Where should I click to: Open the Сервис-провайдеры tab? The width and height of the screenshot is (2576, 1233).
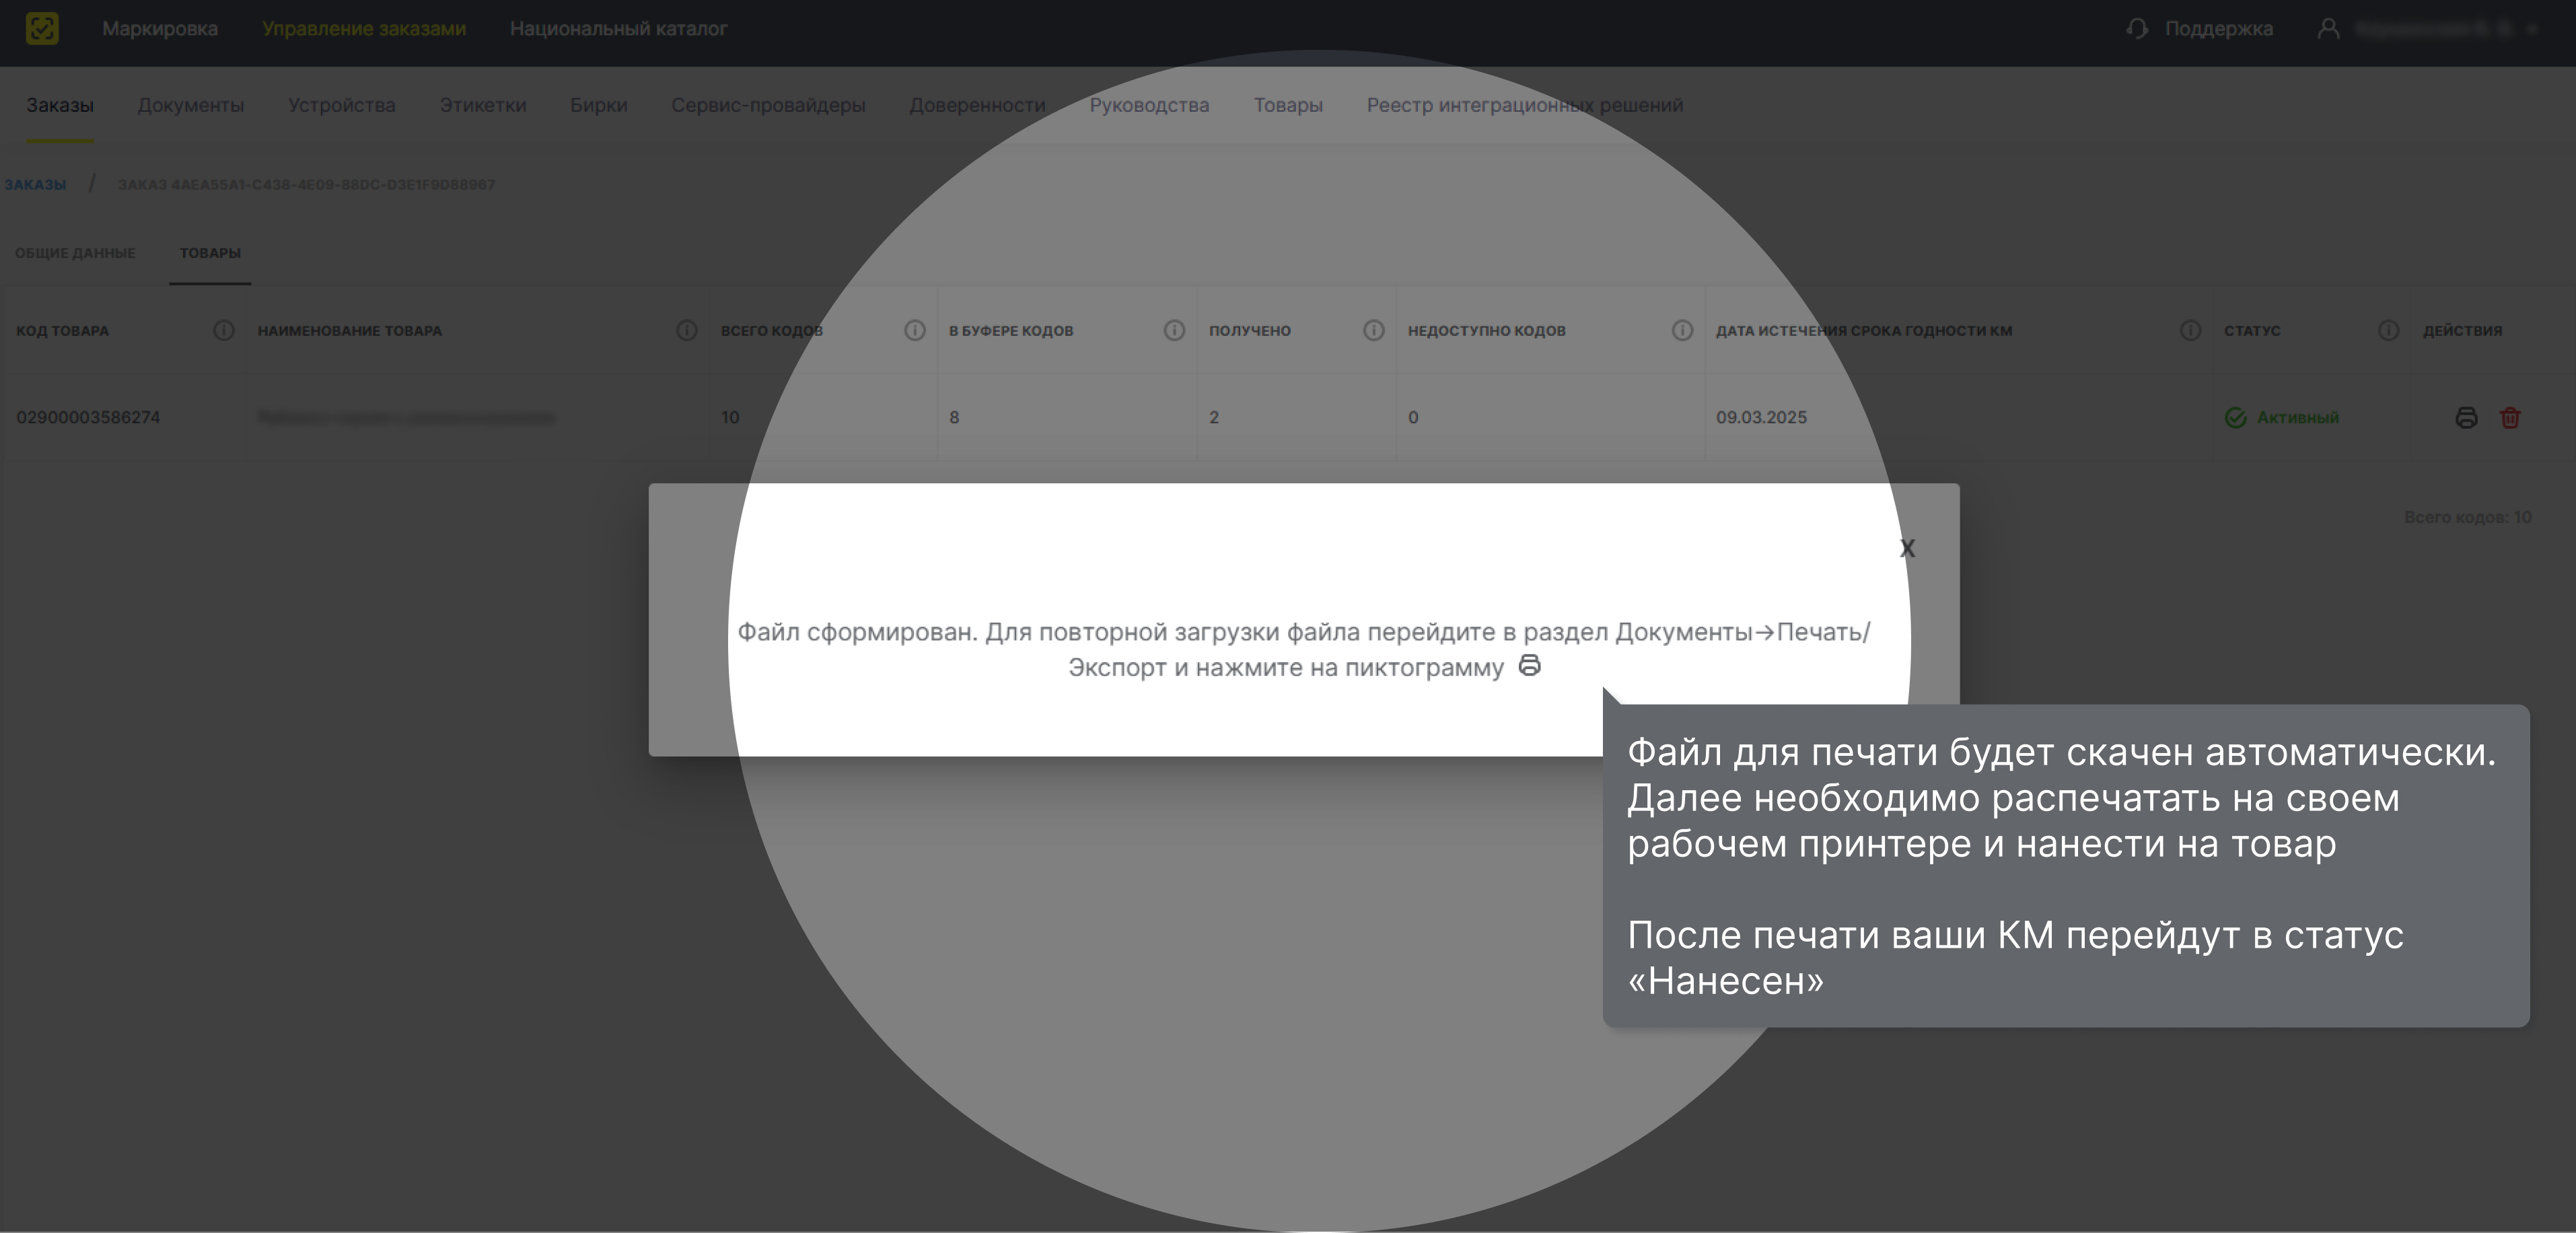(x=767, y=105)
